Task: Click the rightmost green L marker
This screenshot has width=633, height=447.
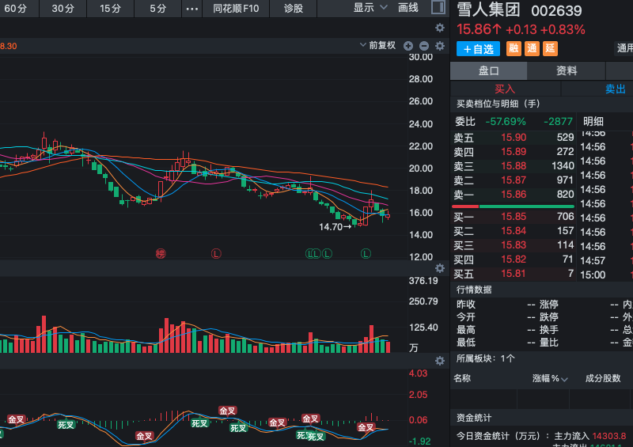Action: pyautogui.click(x=366, y=254)
